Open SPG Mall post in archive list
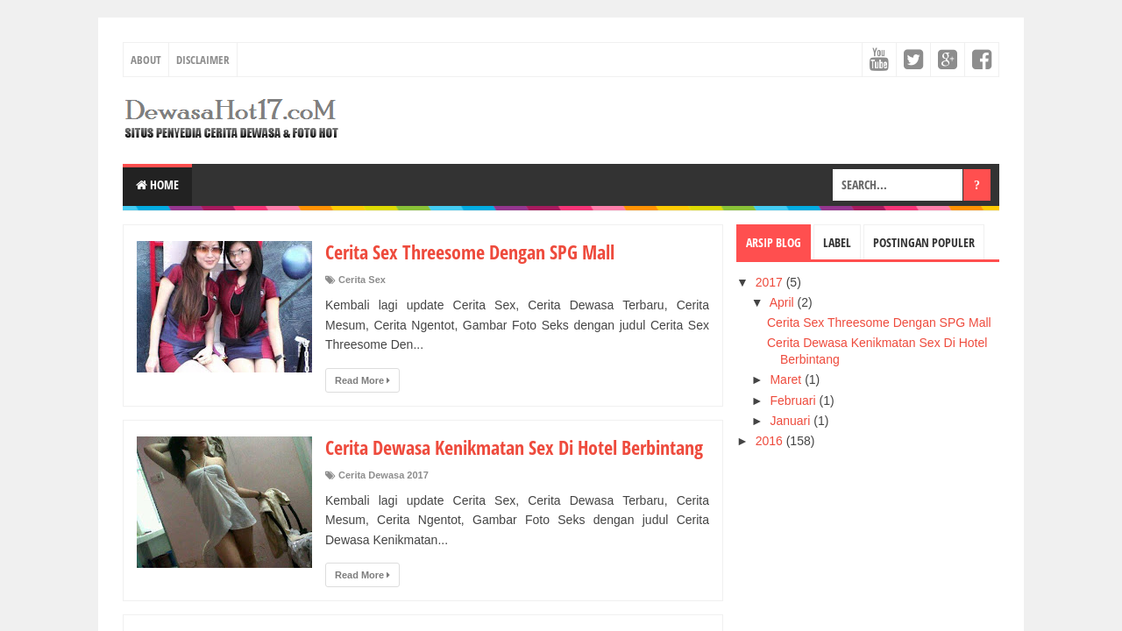The image size is (1122, 631). click(879, 323)
